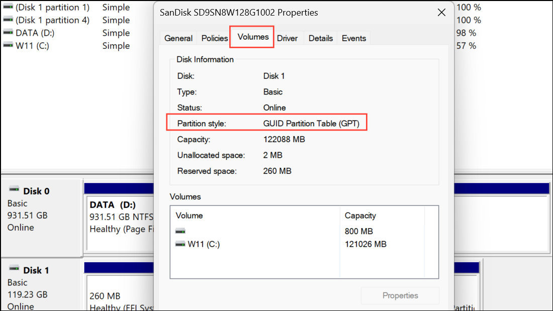Click the 800 MB capacity value
Screen dimensions: 553x311
[x=358, y=231]
